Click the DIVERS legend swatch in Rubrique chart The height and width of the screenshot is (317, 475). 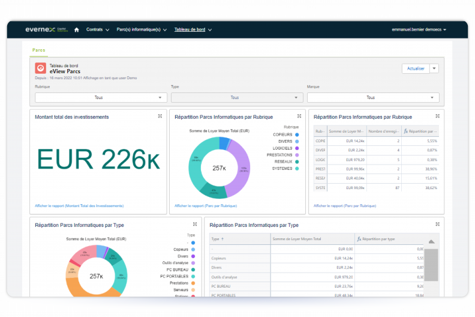pos(297,142)
